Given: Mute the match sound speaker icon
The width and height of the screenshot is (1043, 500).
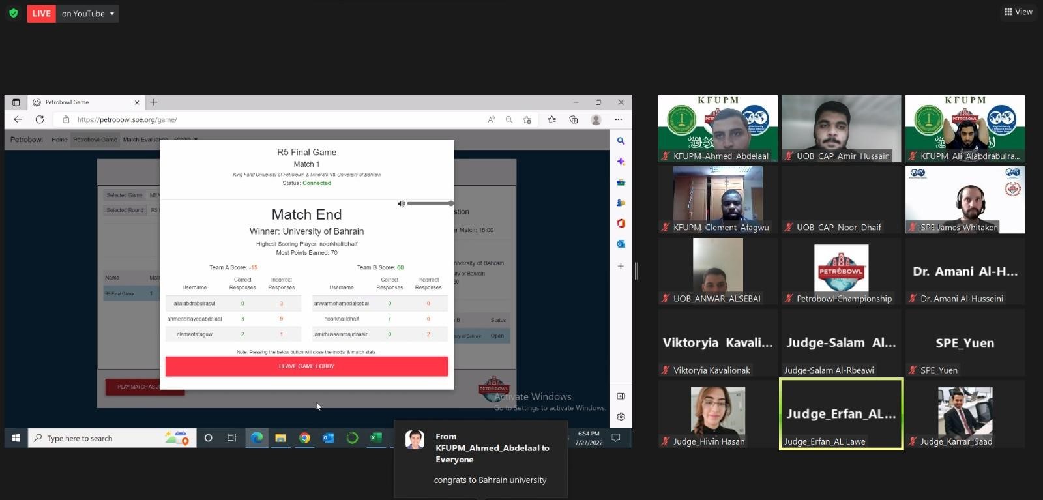Looking at the screenshot, I should (x=401, y=203).
